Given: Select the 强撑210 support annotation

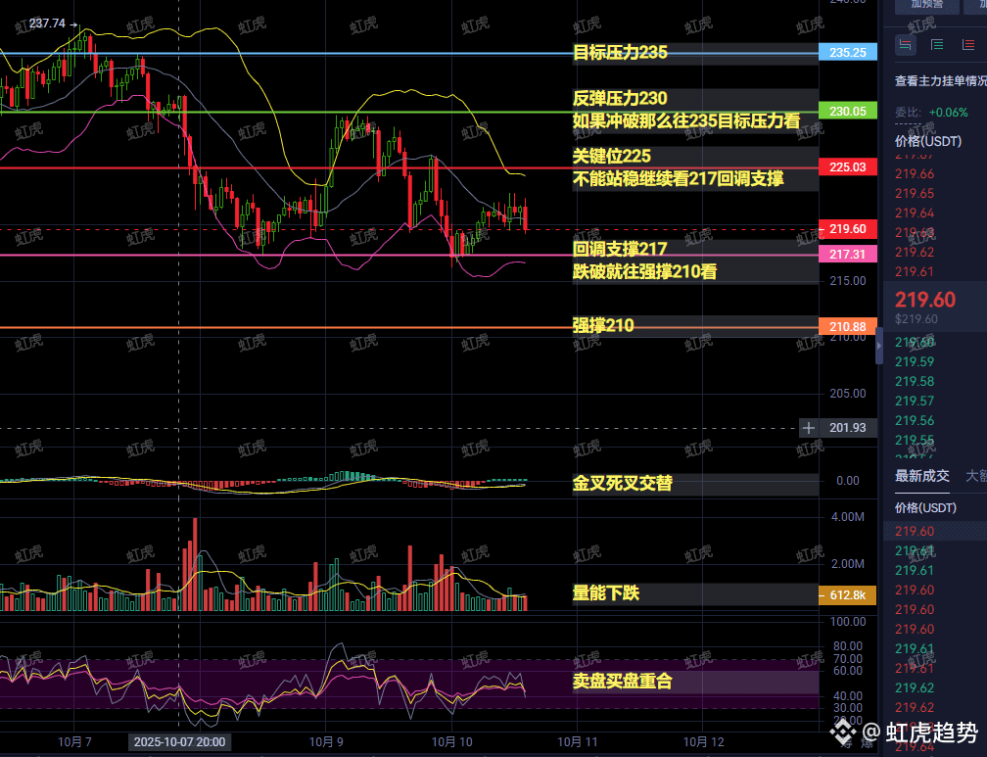Looking at the screenshot, I should point(603,325).
